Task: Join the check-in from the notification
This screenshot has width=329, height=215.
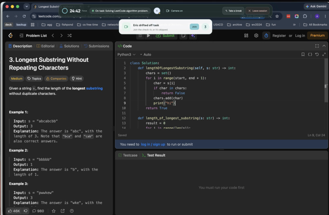Action: pyautogui.click(x=194, y=27)
